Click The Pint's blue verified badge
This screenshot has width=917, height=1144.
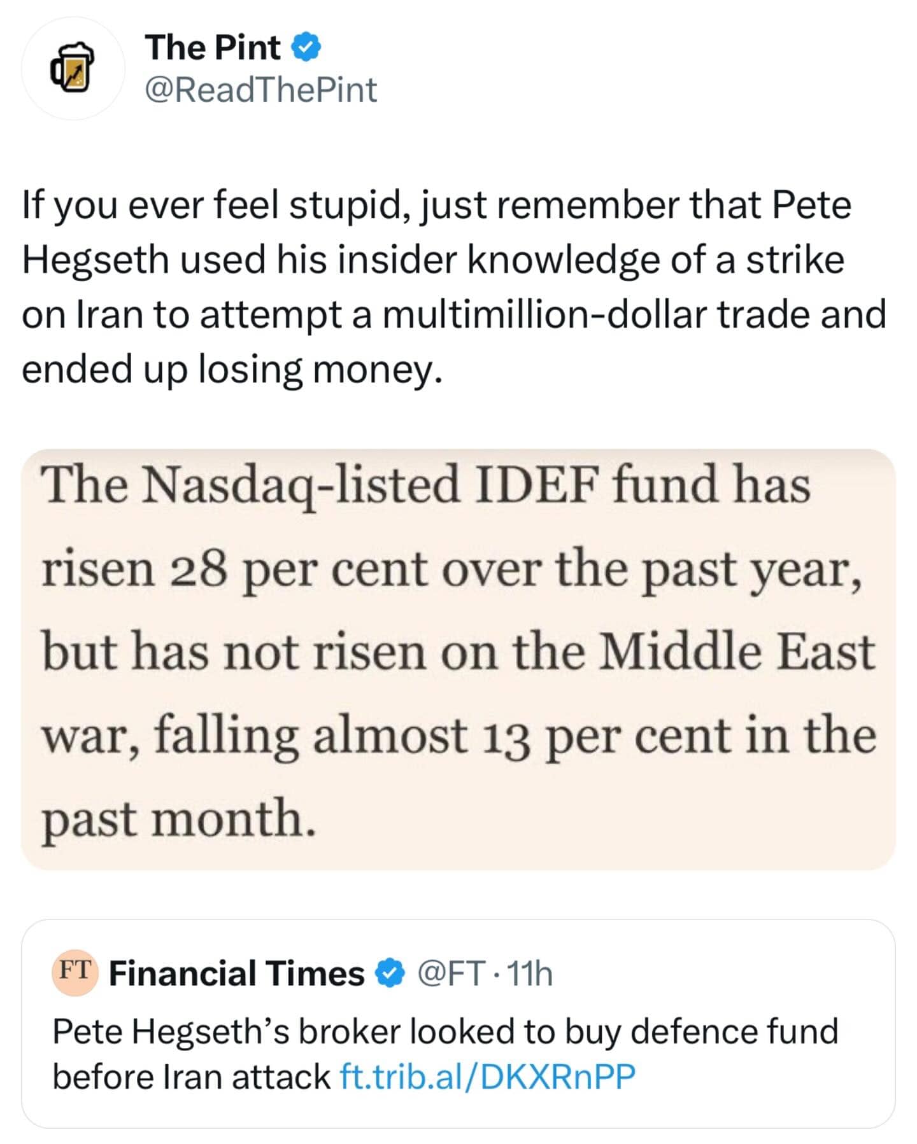[x=306, y=48]
